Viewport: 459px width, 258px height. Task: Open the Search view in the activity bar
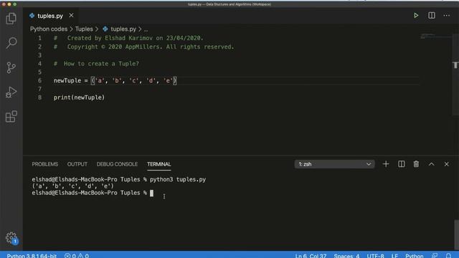pos(11,43)
